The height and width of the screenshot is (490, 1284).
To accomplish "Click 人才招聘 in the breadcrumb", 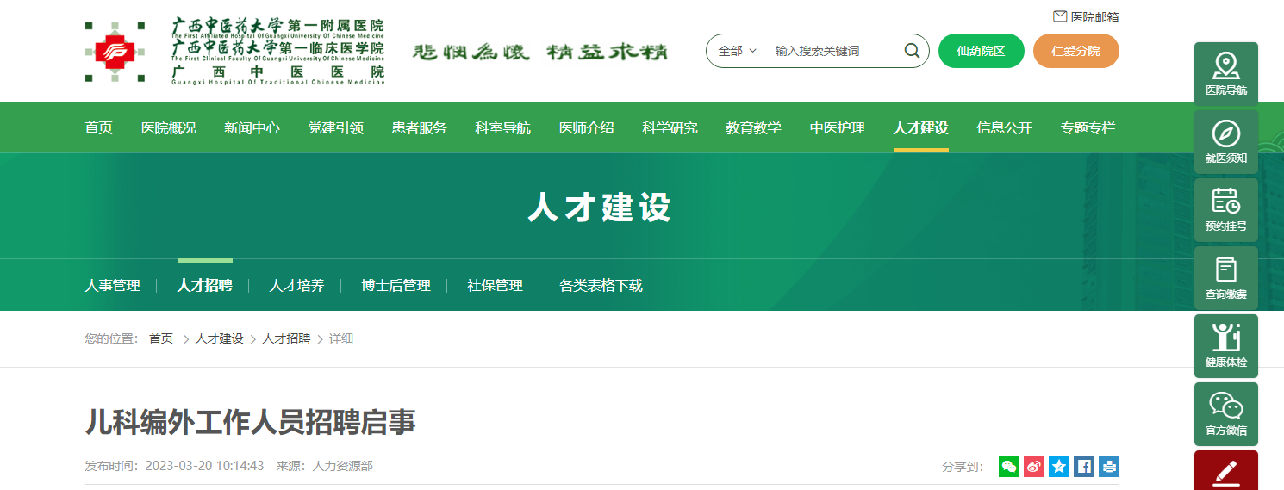I will click(x=286, y=338).
